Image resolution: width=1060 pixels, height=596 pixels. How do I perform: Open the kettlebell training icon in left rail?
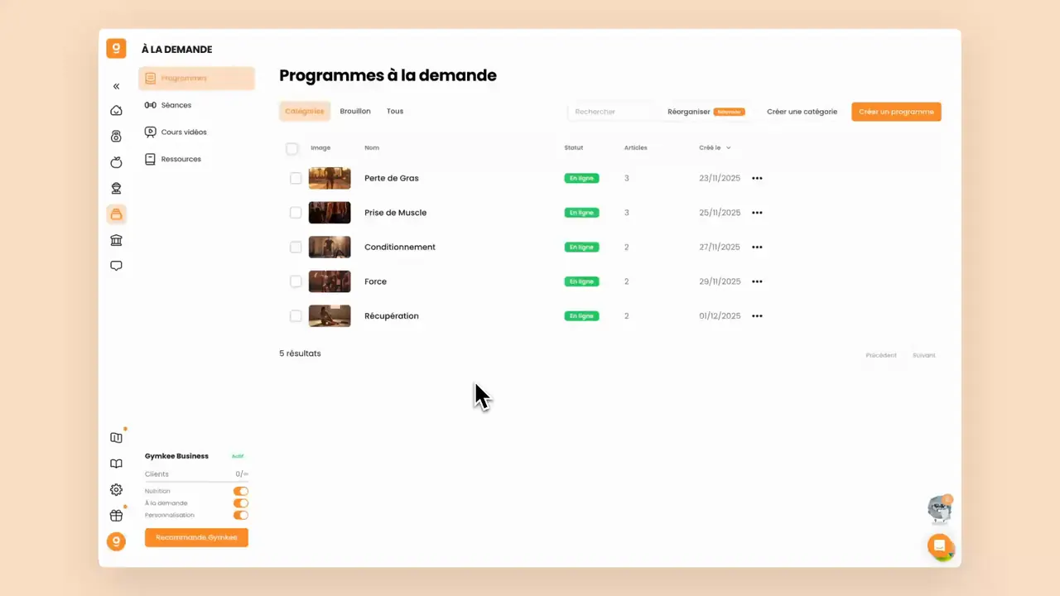(x=116, y=137)
